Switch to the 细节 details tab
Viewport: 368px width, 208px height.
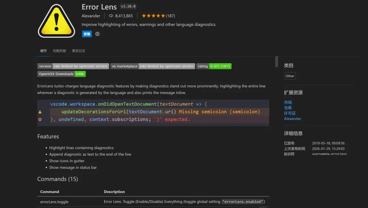(x=44, y=51)
